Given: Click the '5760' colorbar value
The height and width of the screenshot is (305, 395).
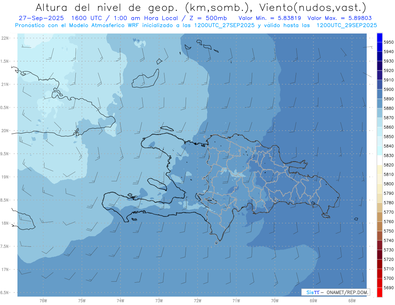Looking at the screenshot, I should point(389,221).
